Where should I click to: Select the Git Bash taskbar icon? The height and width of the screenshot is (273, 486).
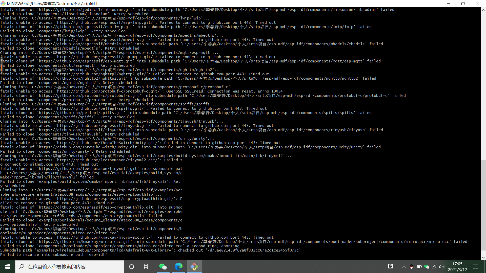tap(194, 267)
